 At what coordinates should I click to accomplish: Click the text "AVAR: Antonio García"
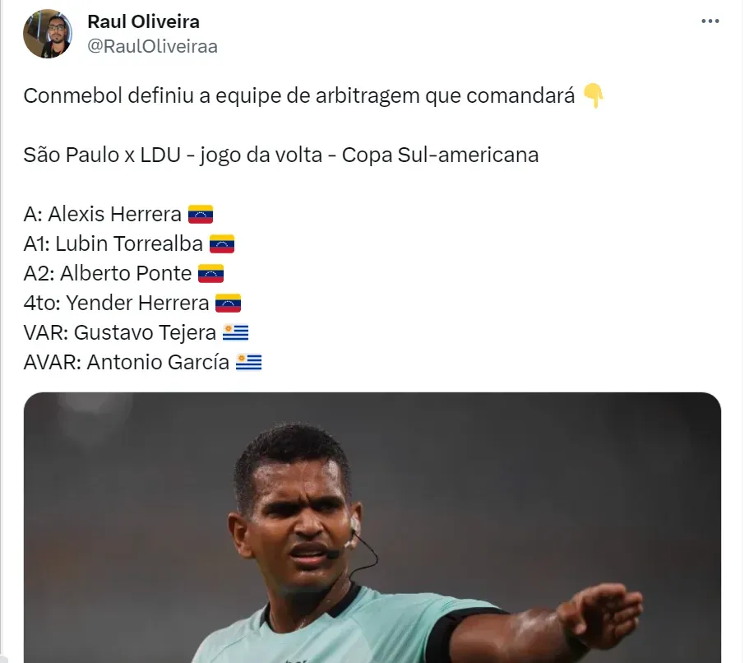coord(127,363)
